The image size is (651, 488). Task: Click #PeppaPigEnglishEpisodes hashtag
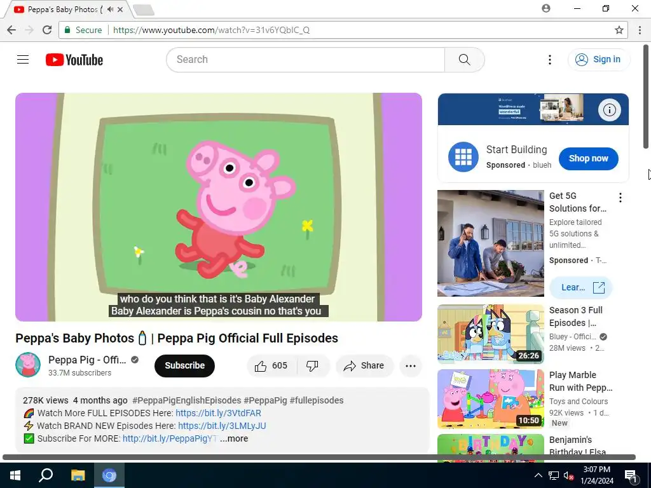(186, 400)
